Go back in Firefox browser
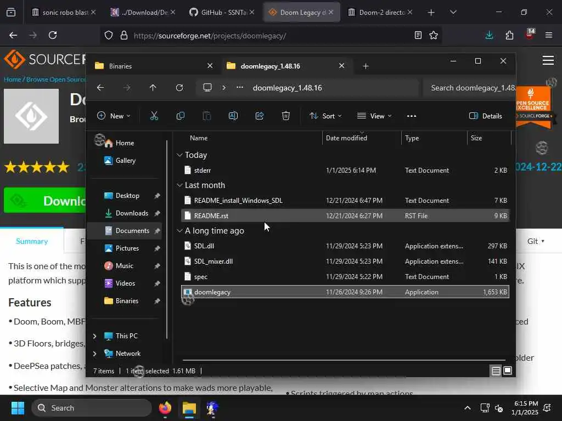 (13, 35)
